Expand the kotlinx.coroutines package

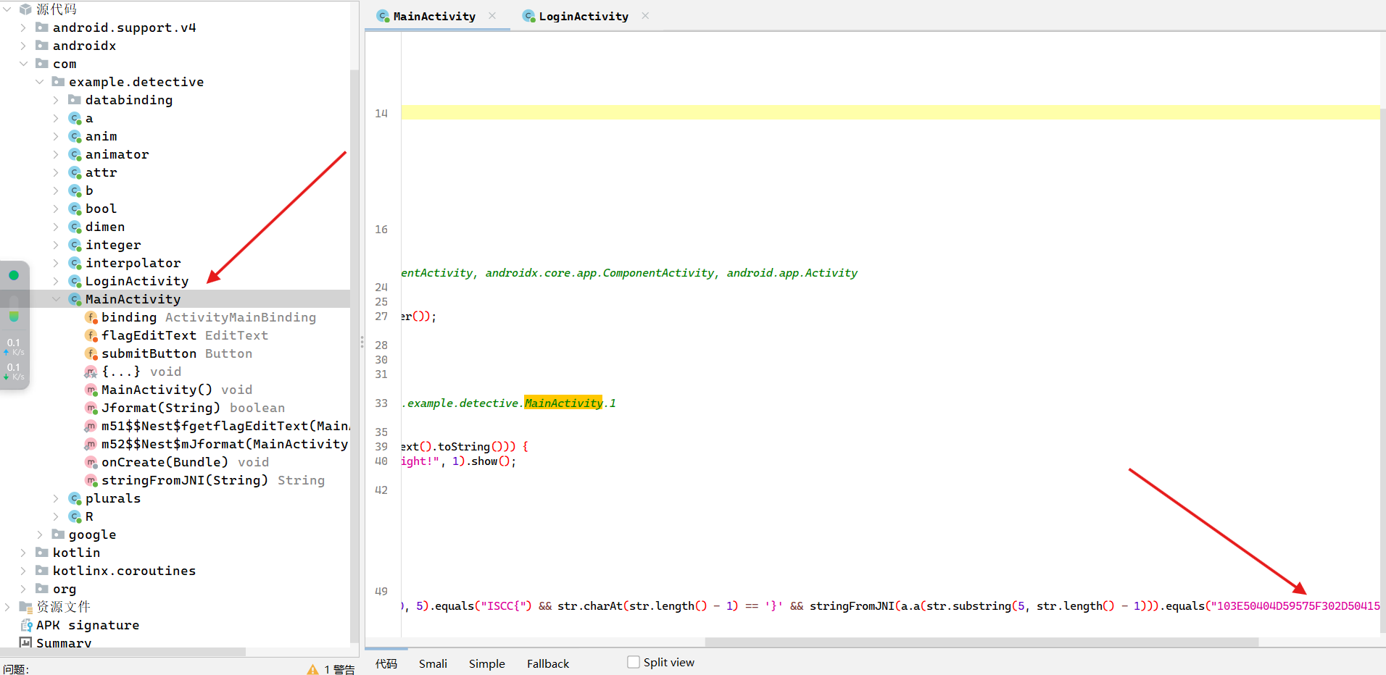coord(23,571)
